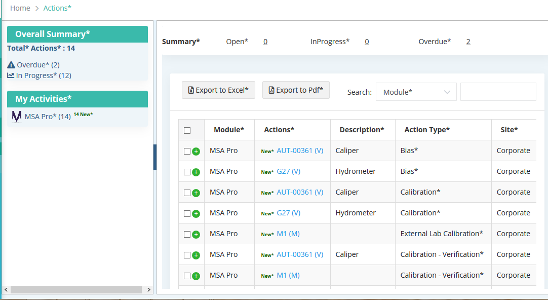Open M1 (M) in Calibration - Verification row

(288, 275)
